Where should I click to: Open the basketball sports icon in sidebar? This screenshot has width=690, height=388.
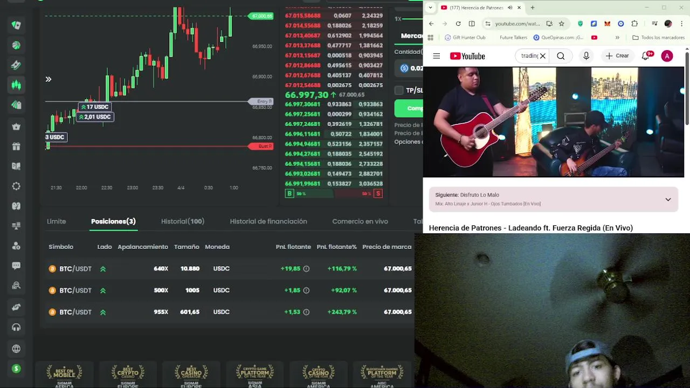coord(16,45)
